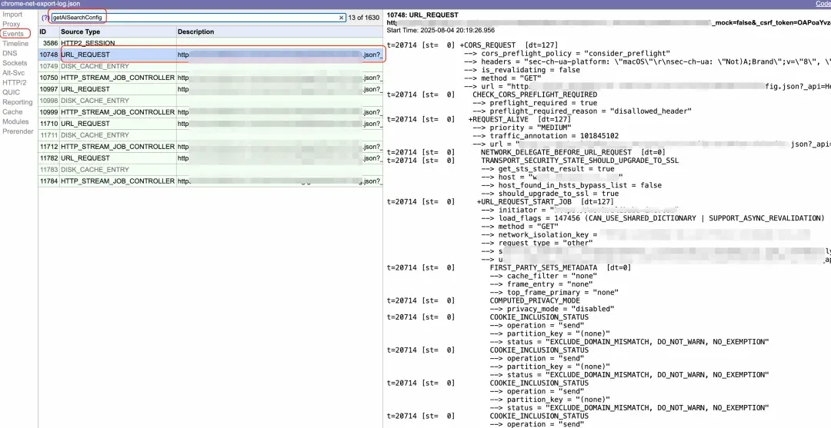Click the FIRST_PARTY_SETS_METADATA log line
Image resolution: width=831 pixels, height=428 pixels.
pos(560,267)
